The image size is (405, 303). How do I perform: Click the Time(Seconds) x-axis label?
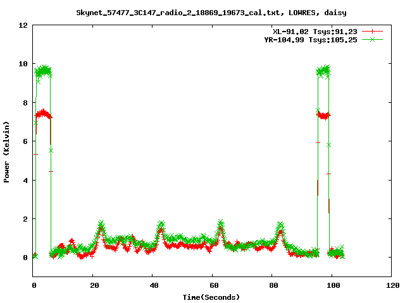pos(211,297)
